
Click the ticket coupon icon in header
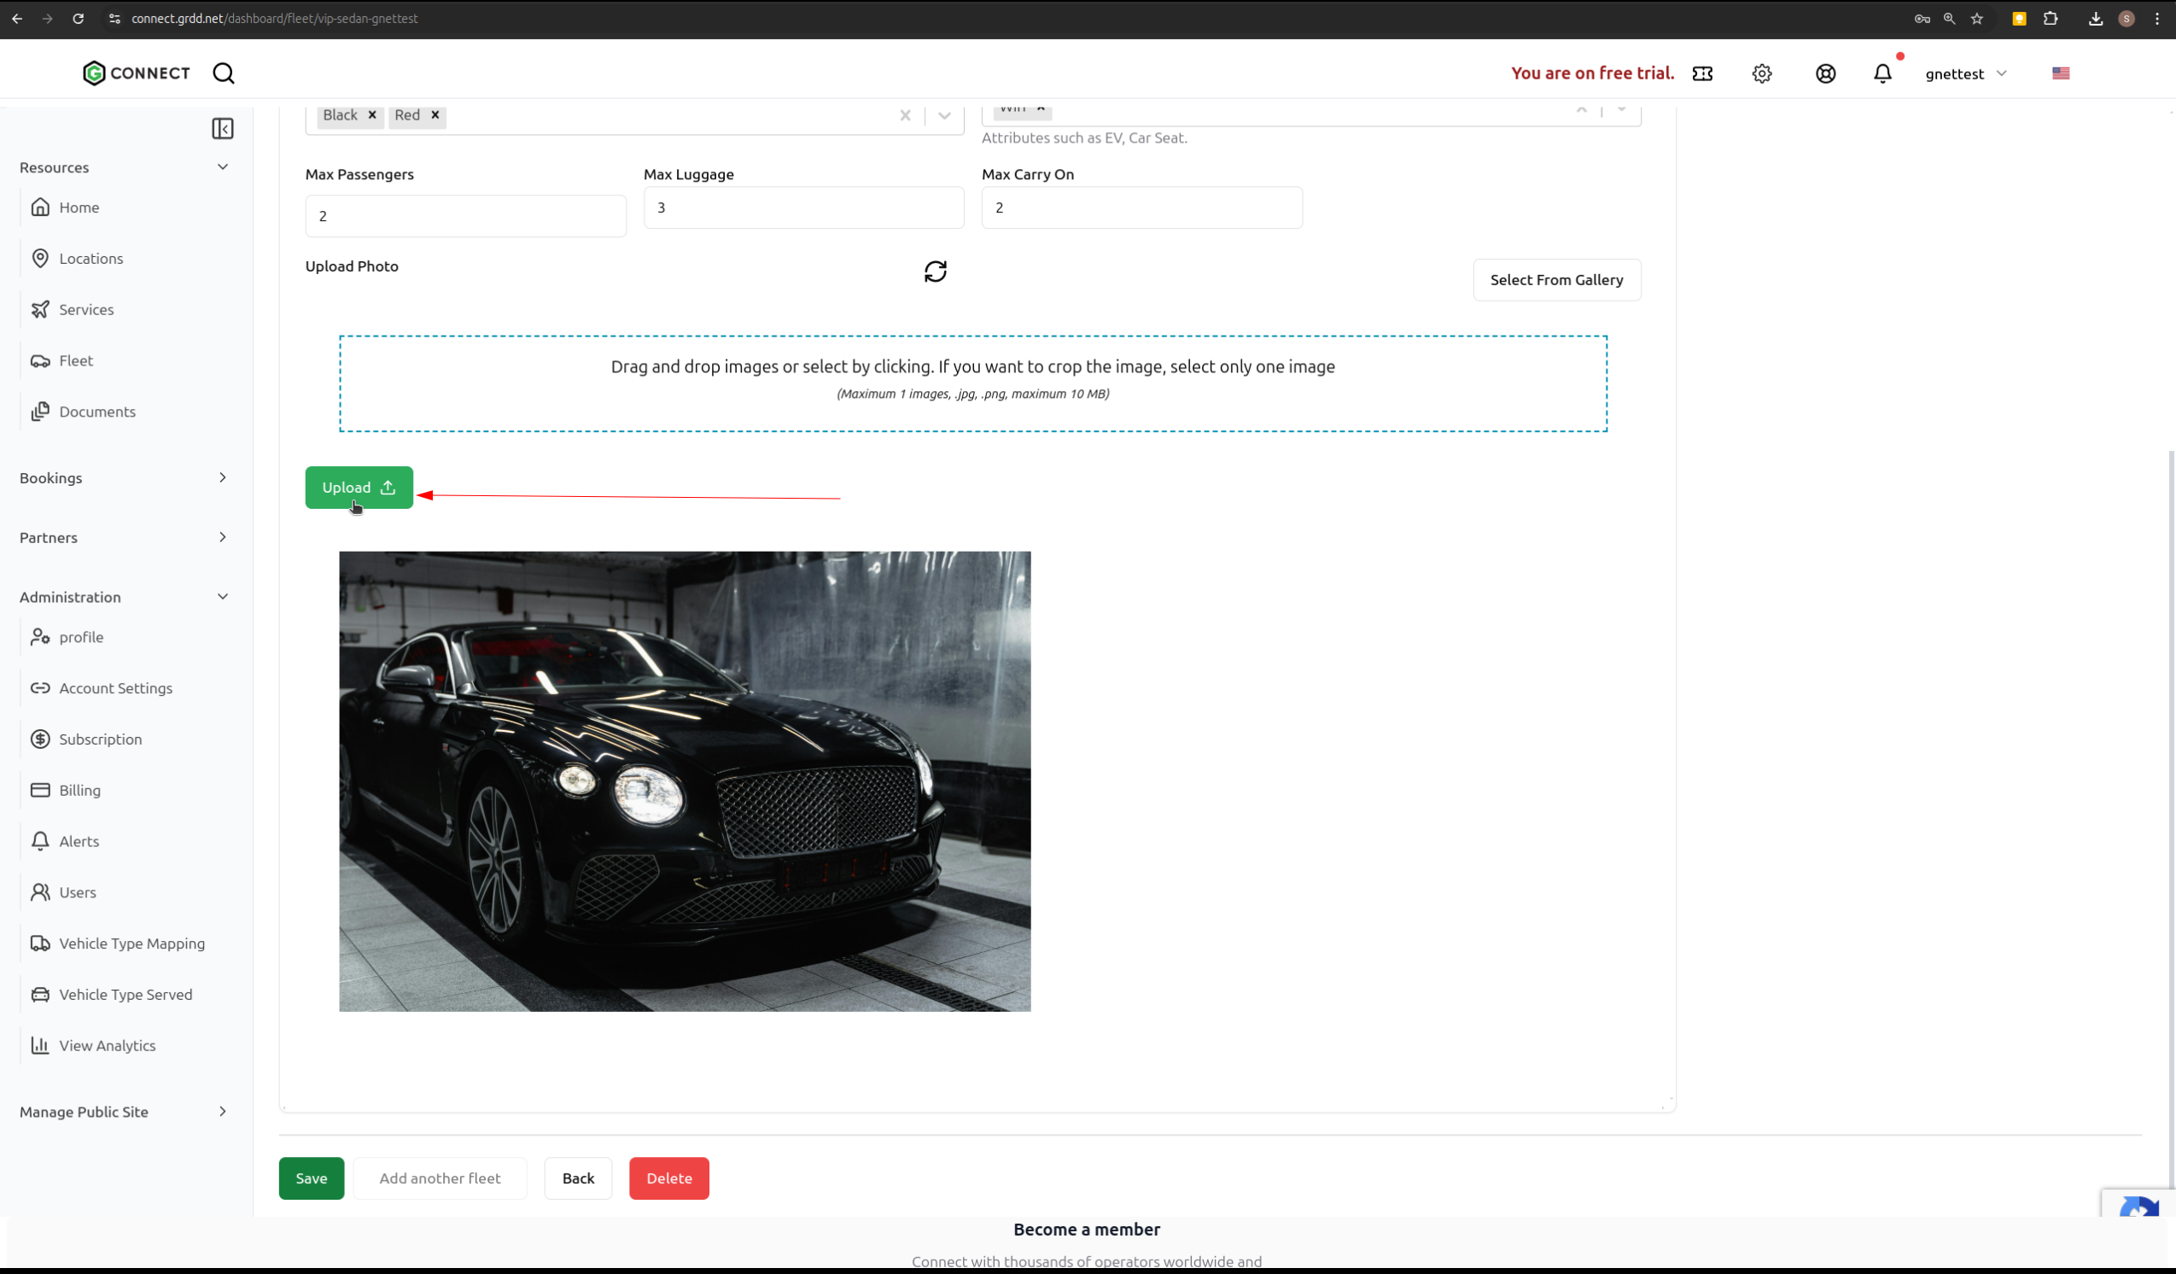[1702, 73]
